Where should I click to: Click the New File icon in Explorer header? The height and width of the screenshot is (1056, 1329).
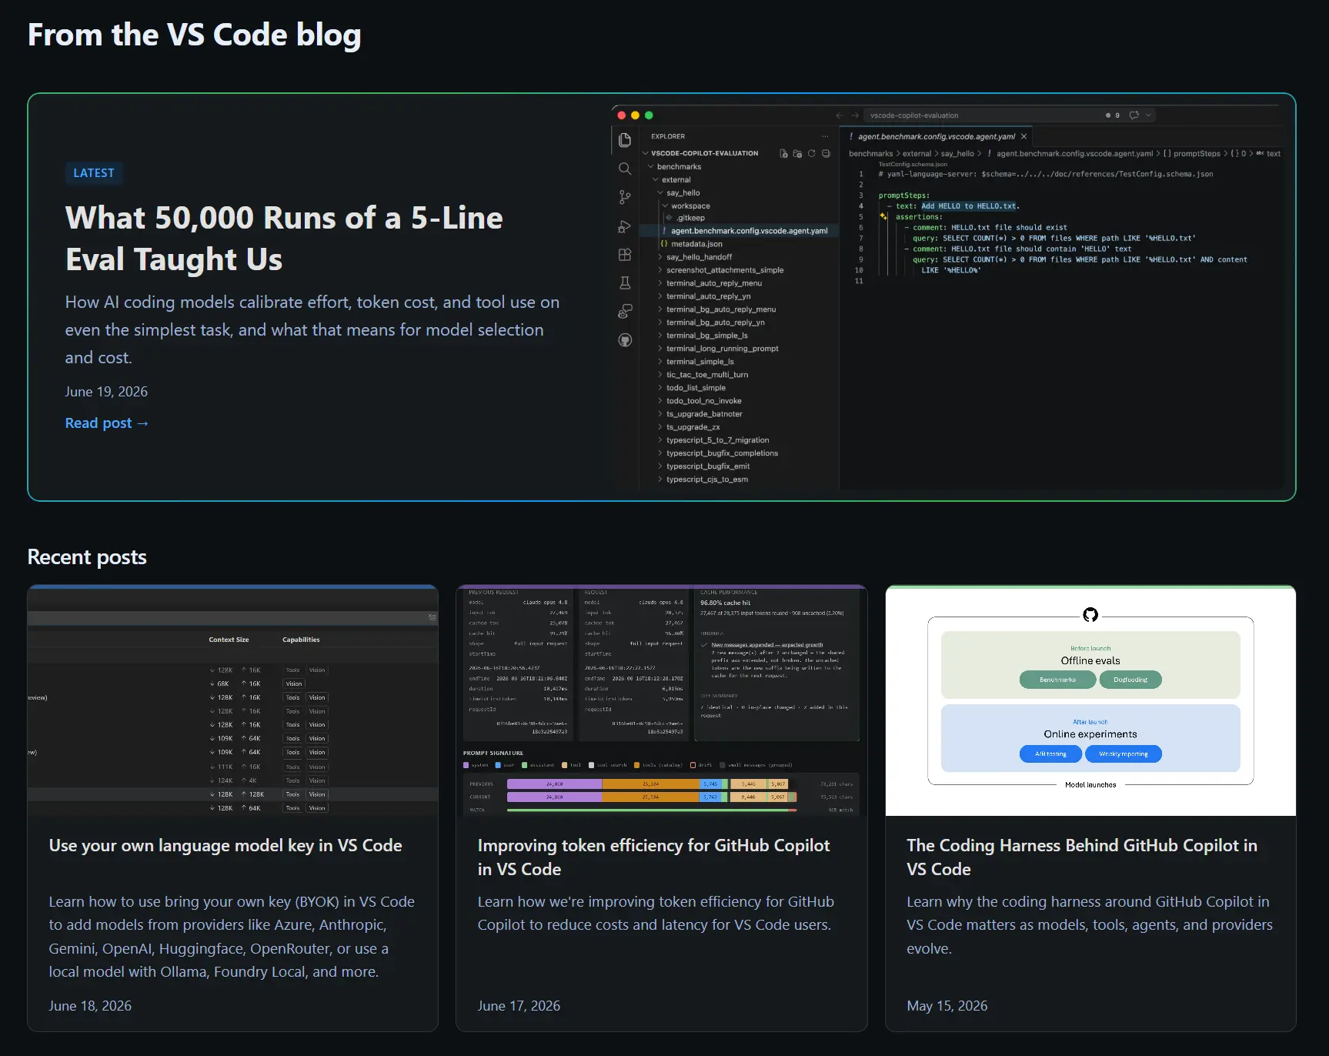(x=783, y=153)
